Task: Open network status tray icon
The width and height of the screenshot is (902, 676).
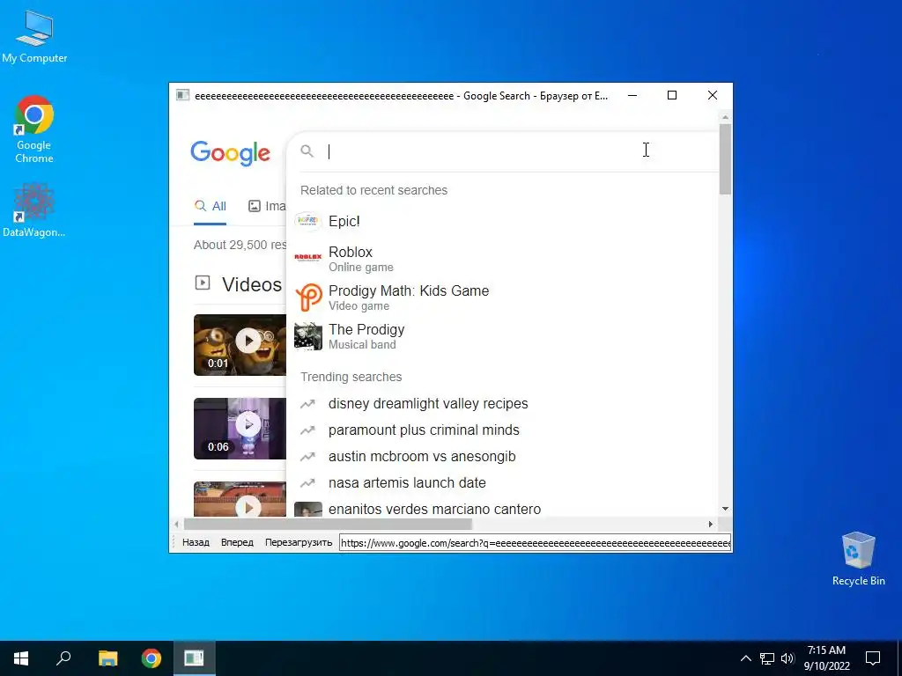Action: click(767, 658)
